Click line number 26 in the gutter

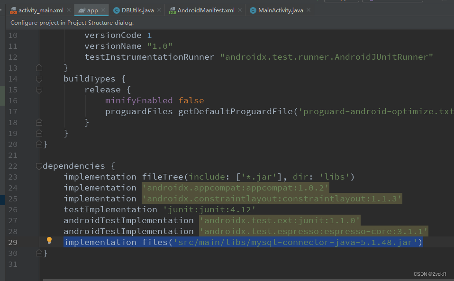point(13,210)
